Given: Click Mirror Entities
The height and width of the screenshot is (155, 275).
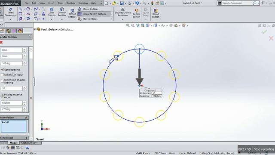Looking at the screenshot, I should coord(88,9).
